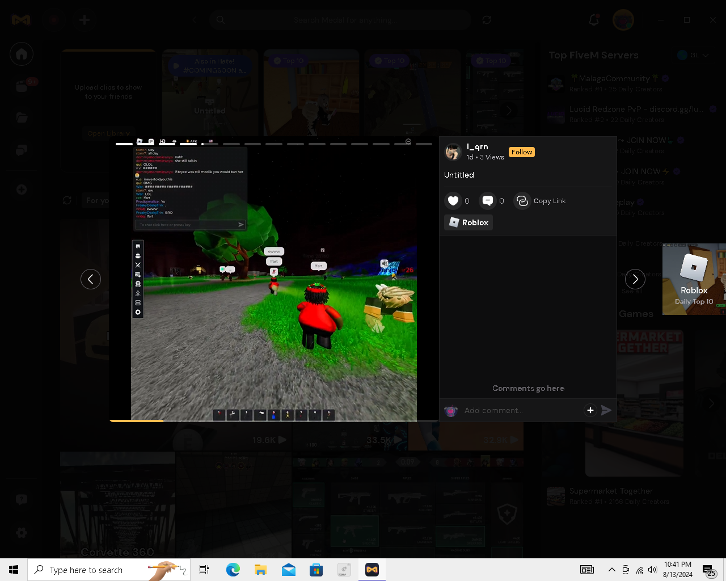Select the For you tab
Viewport: 726px width, 581px height.
[98, 200]
